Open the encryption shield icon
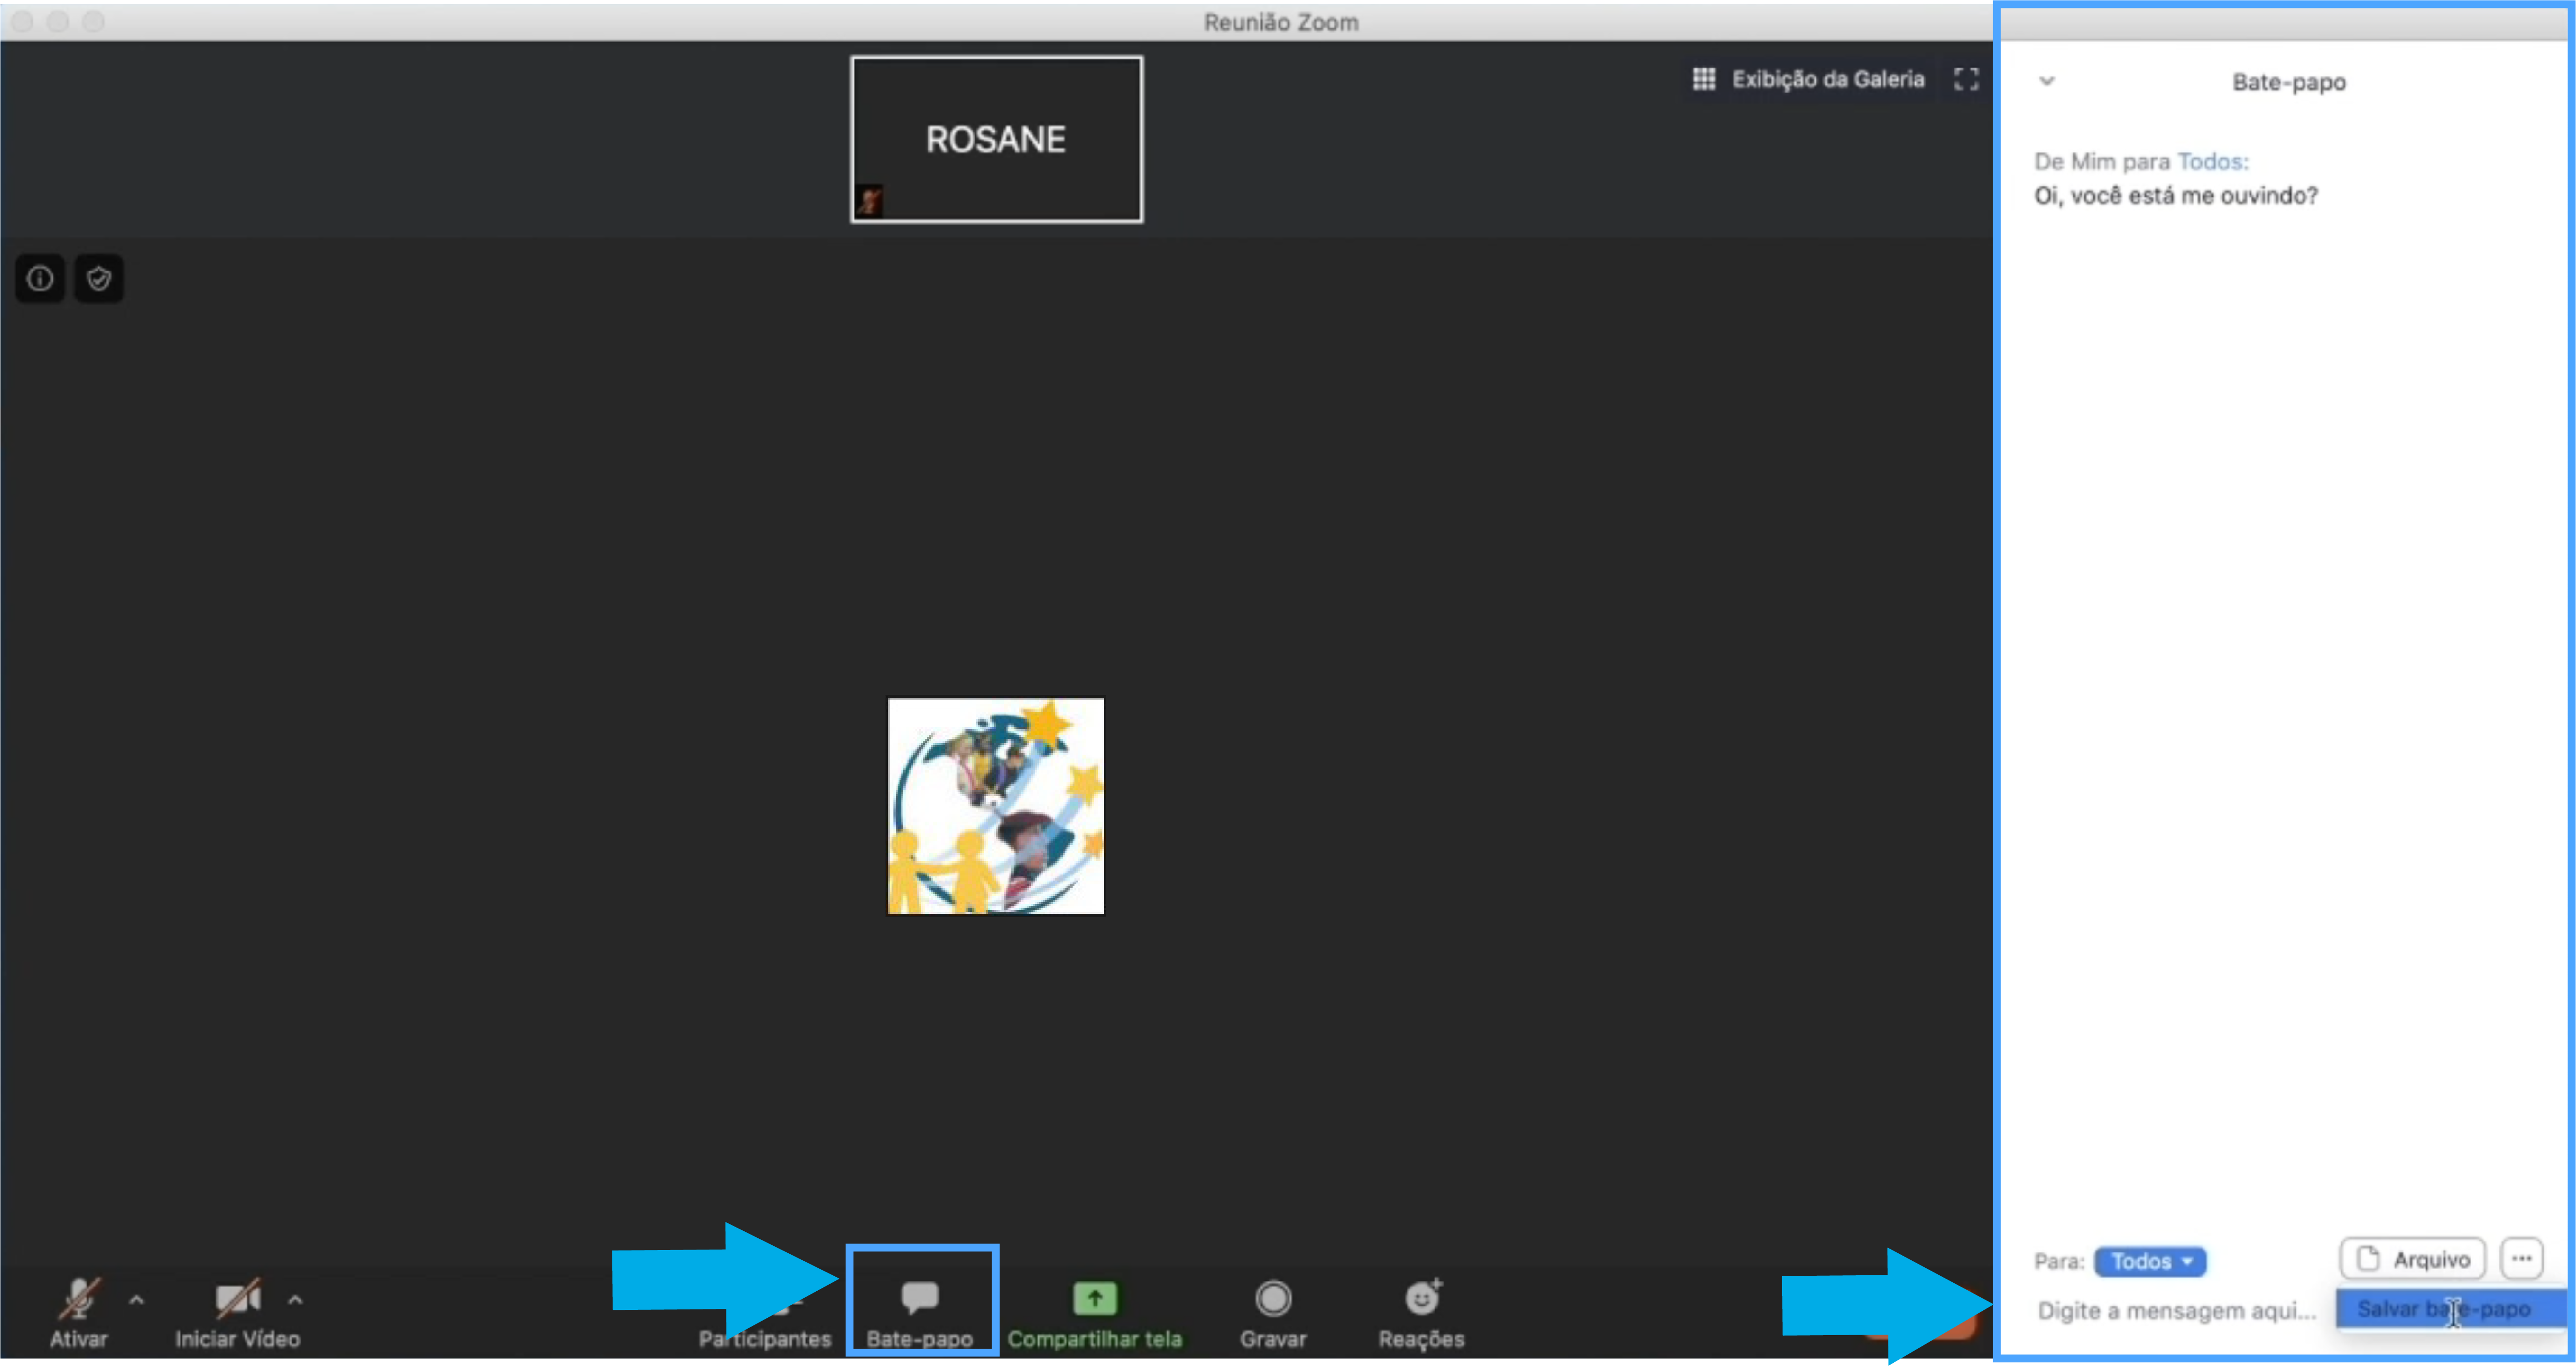This screenshot has height=1366, width=2576. [99, 279]
